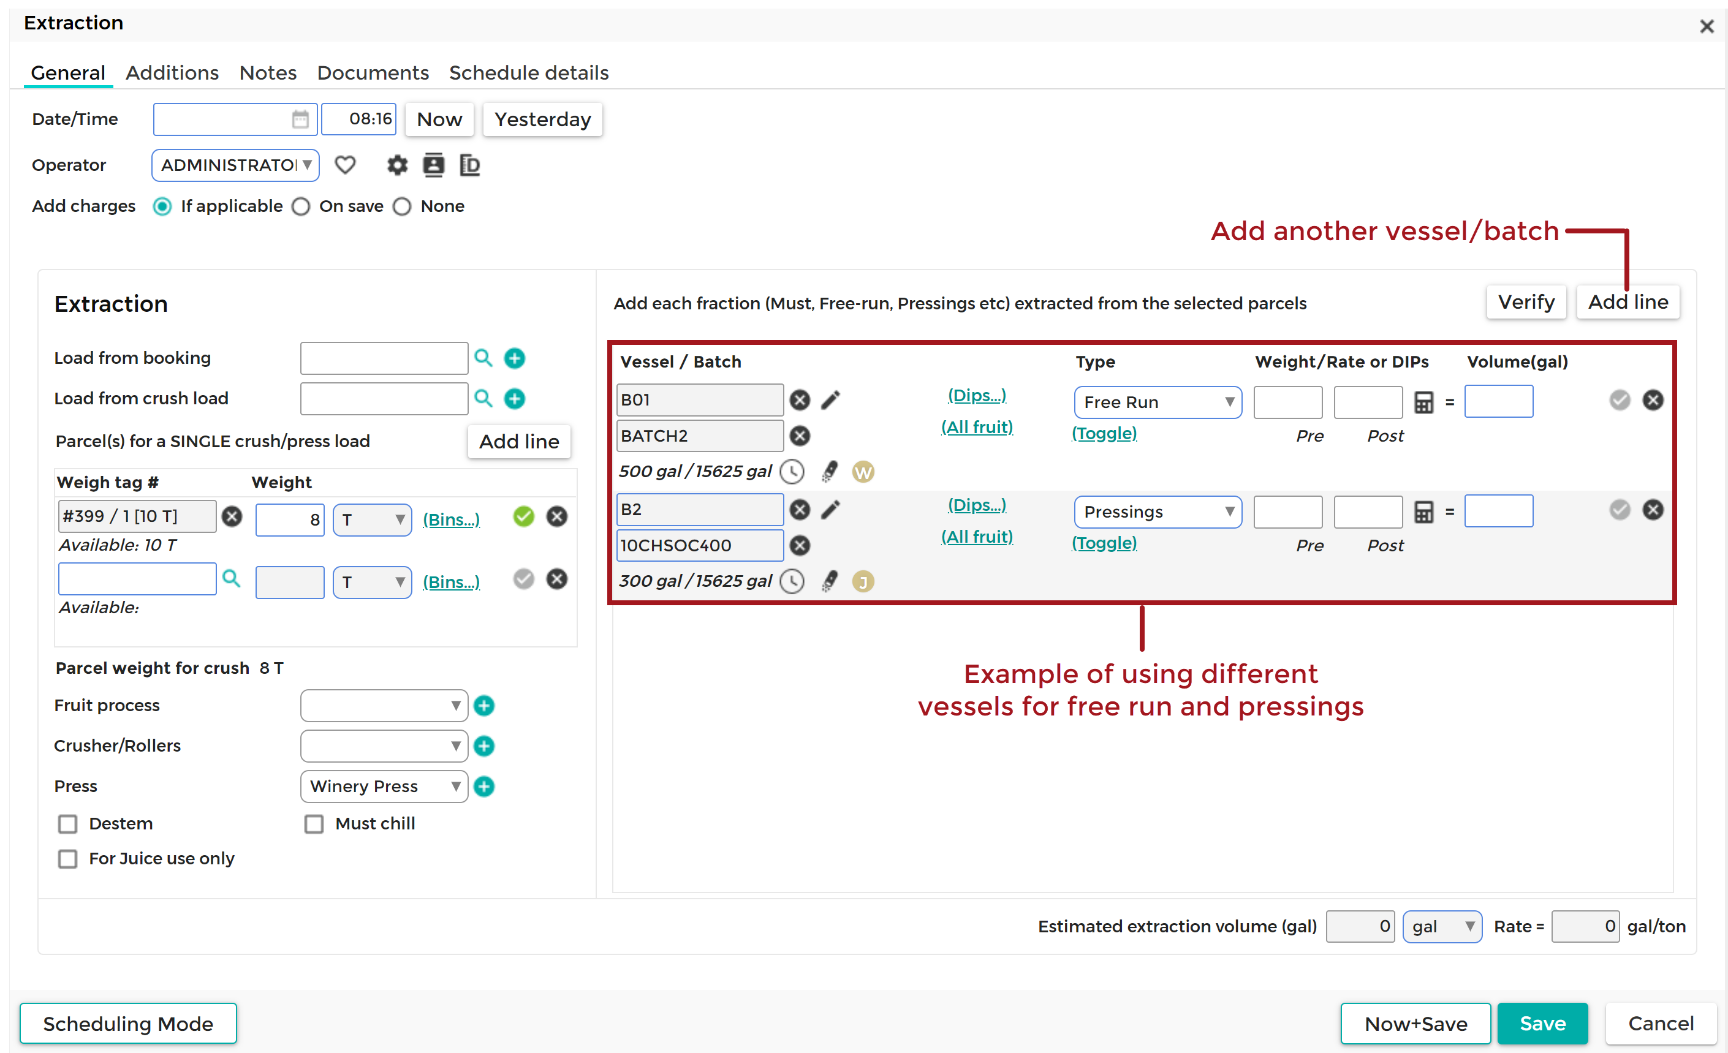Add a new Press option
The height and width of the screenshot is (1053, 1728).
tap(484, 787)
